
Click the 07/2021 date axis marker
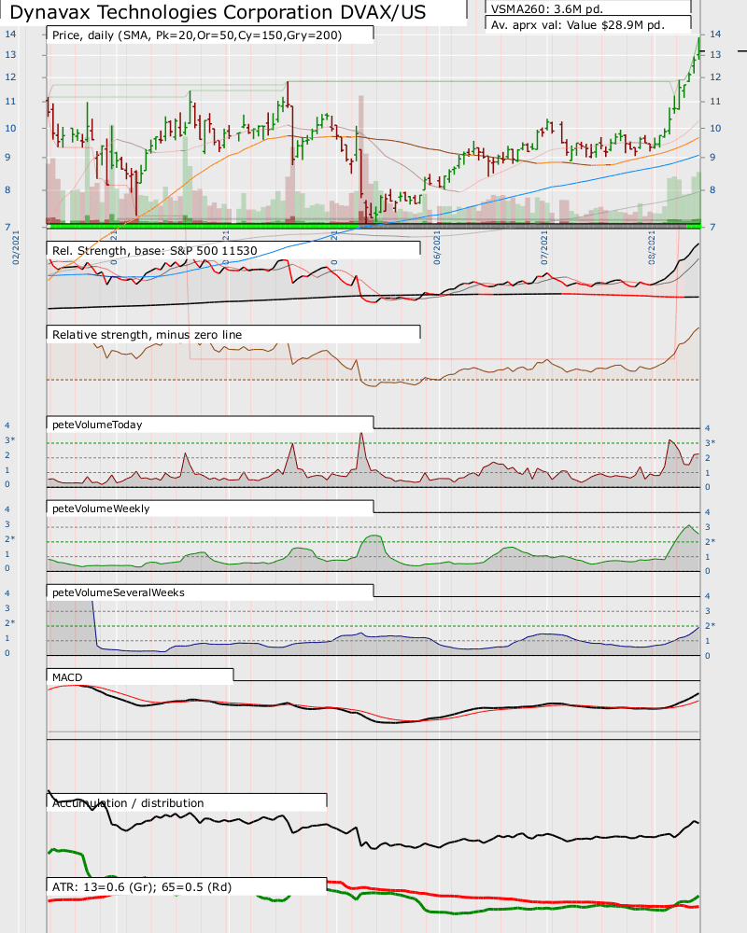[x=544, y=247]
